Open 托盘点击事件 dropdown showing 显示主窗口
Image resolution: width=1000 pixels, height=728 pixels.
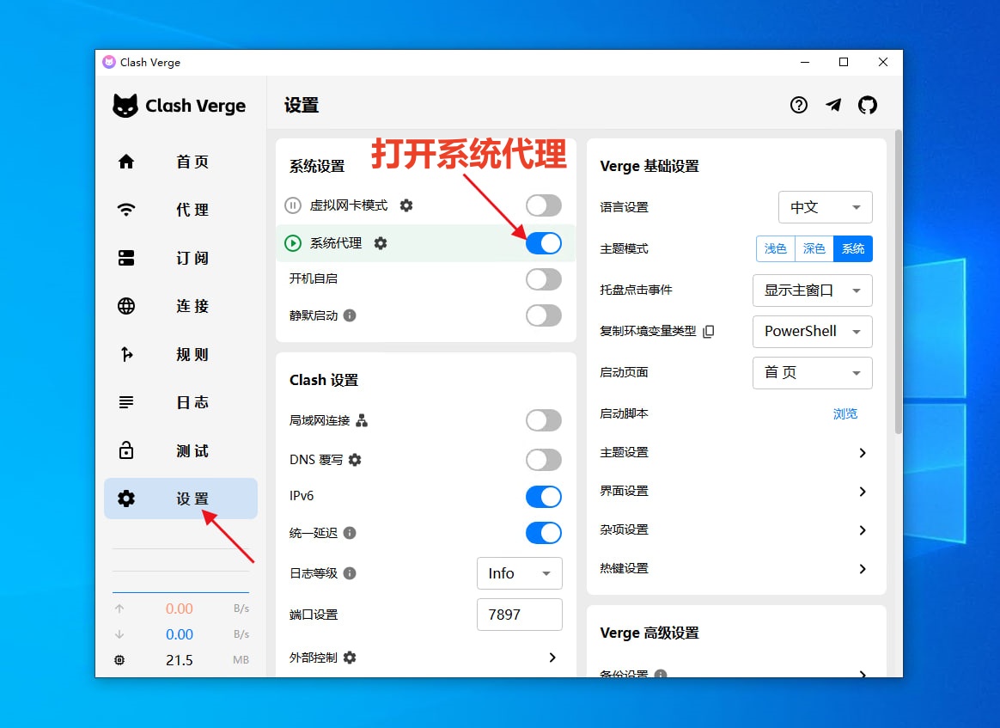(x=813, y=291)
